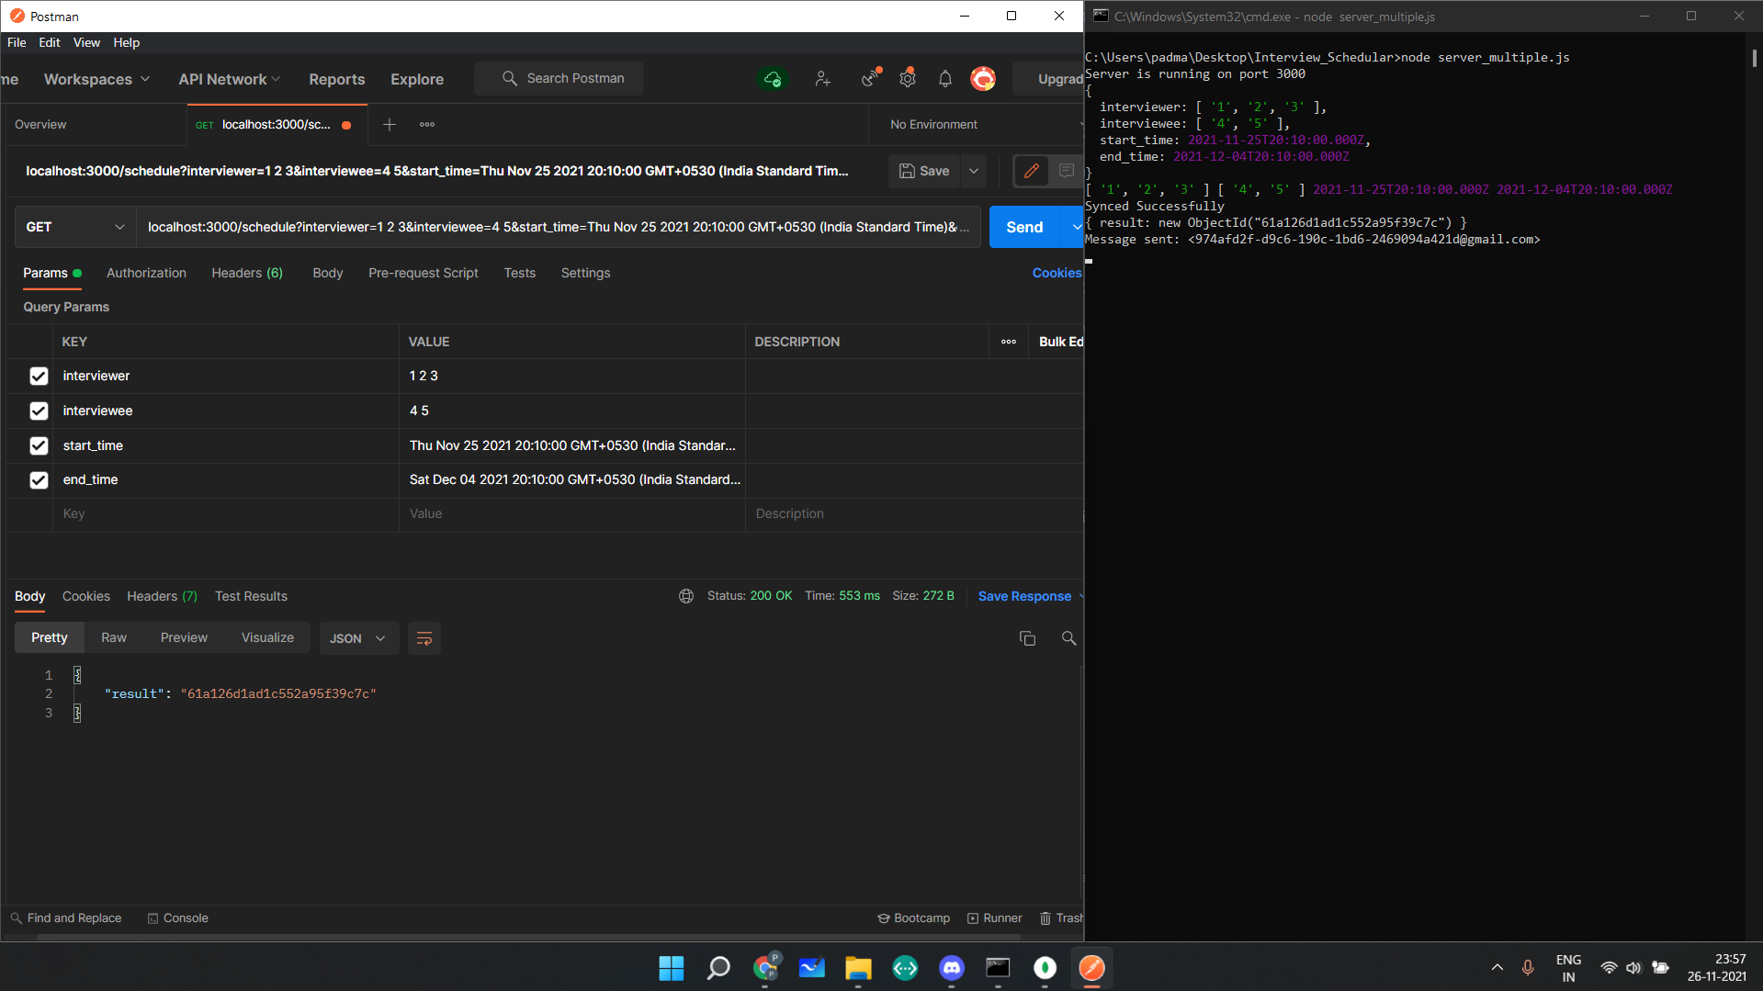Click the request URL input field
The height and width of the screenshot is (991, 1763).
(x=559, y=227)
